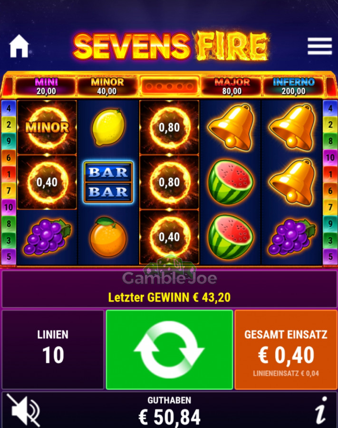Open the Gesamt Einsatz bet selector
The width and height of the screenshot is (338, 428).
[x=286, y=350]
